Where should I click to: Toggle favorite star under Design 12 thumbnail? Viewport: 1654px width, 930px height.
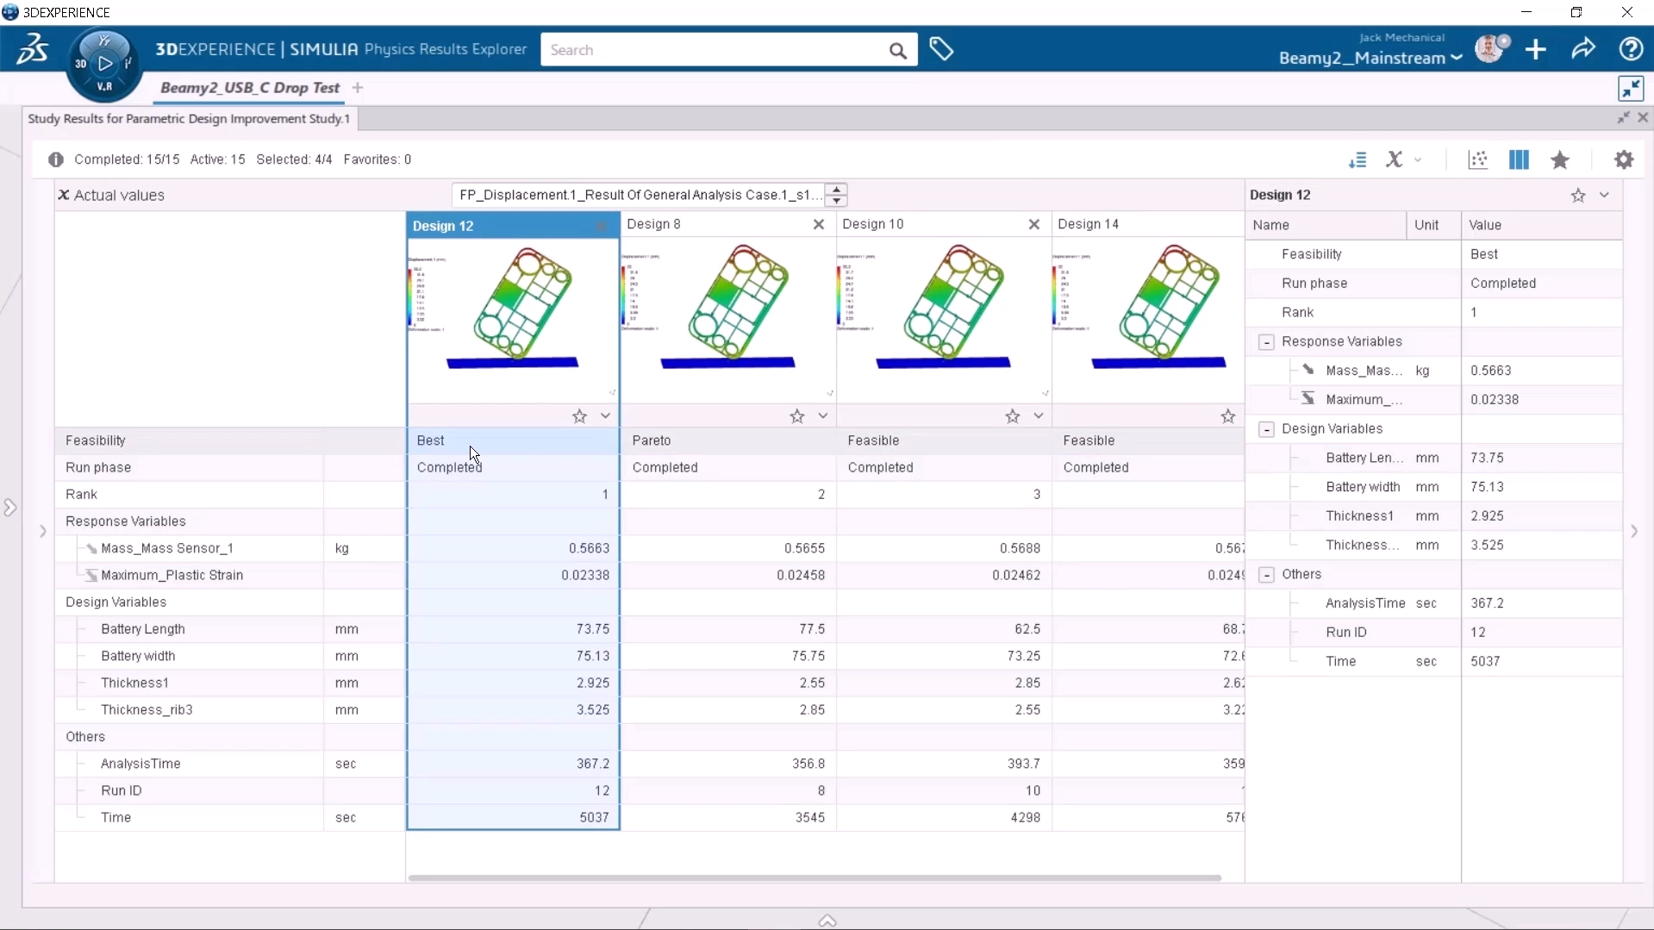pyautogui.click(x=579, y=416)
